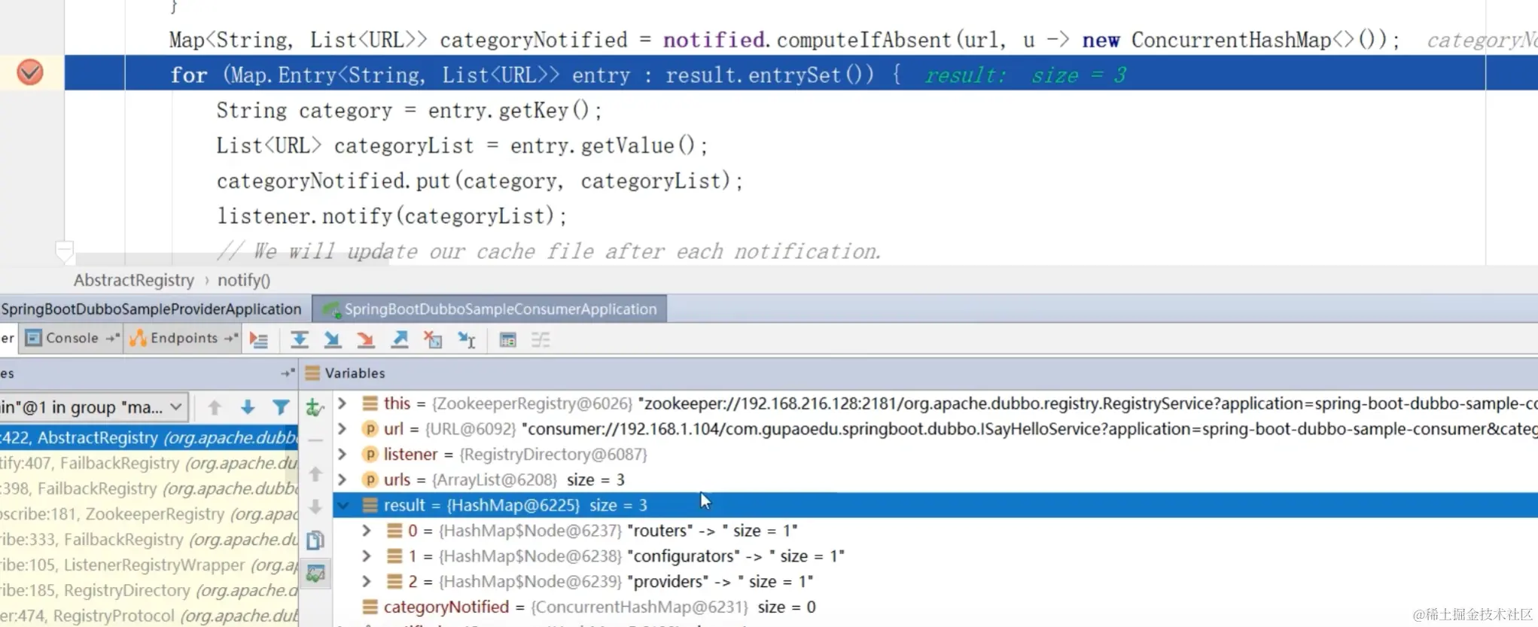Expand the 'routers' HashMap node entry
Viewport: 1538px width, 627px height.
pos(367,531)
